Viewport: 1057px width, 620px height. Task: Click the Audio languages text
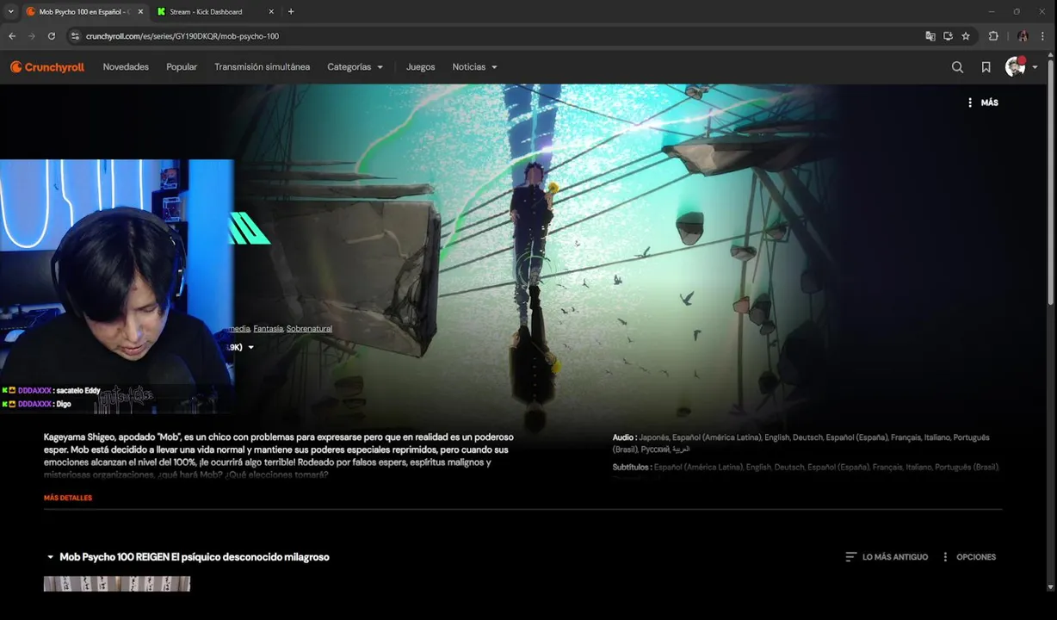(x=801, y=443)
